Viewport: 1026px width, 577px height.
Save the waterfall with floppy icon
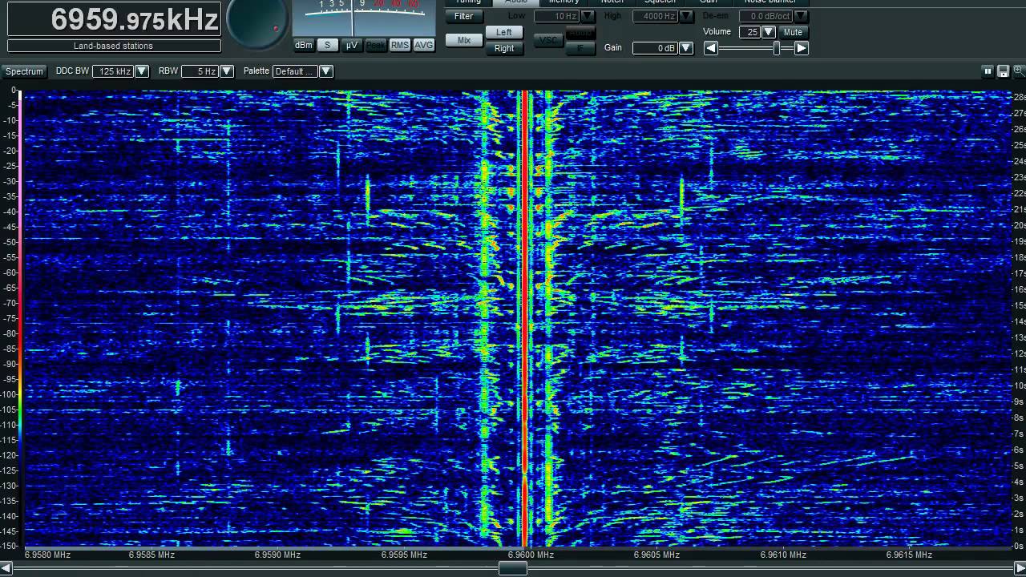click(1003, 71)
